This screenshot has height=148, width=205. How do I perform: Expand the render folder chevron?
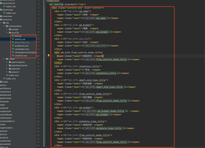coord(7,29)
